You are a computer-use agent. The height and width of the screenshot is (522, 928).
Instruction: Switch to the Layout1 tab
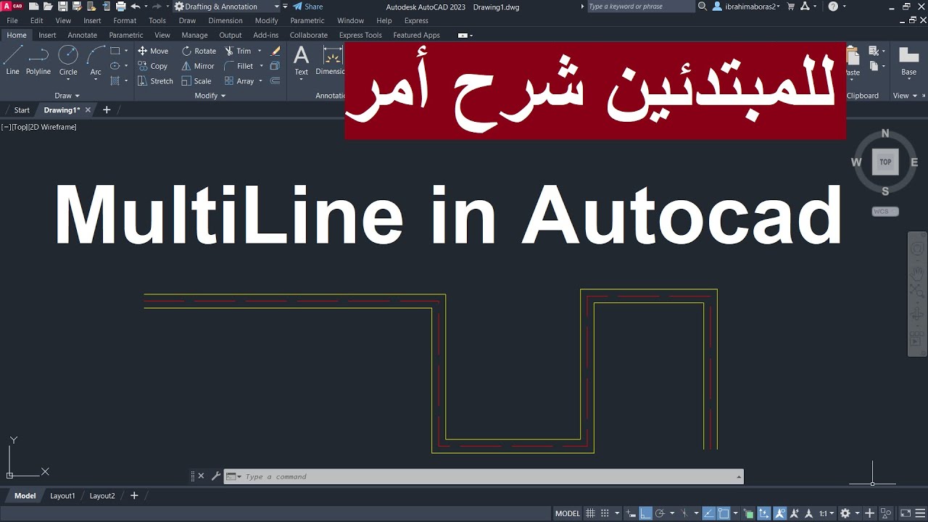pyautogui.click(x=62, y=496)
